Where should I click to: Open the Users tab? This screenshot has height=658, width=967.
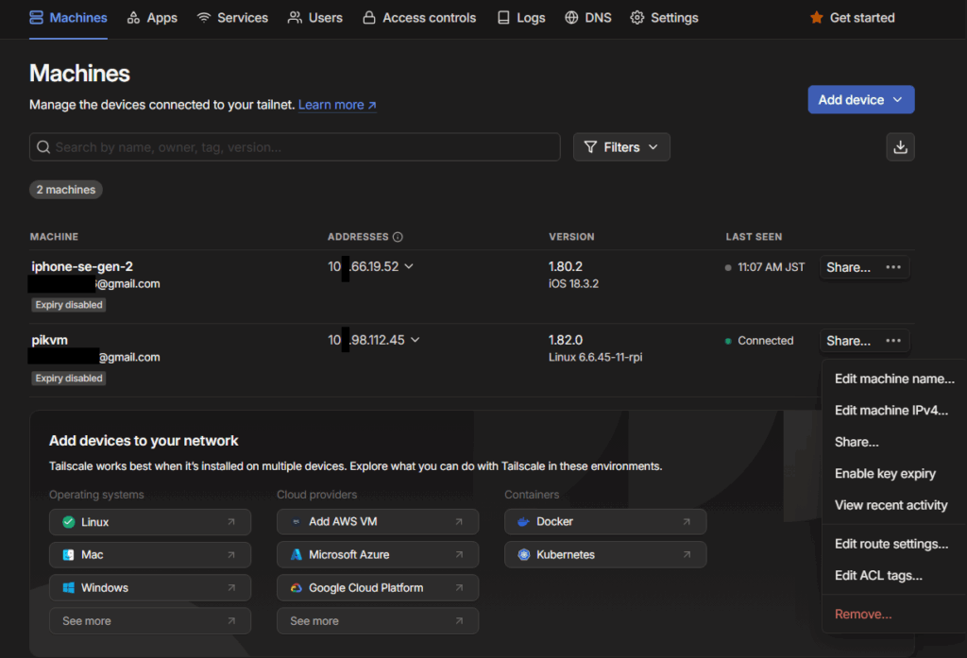point(314,18)
